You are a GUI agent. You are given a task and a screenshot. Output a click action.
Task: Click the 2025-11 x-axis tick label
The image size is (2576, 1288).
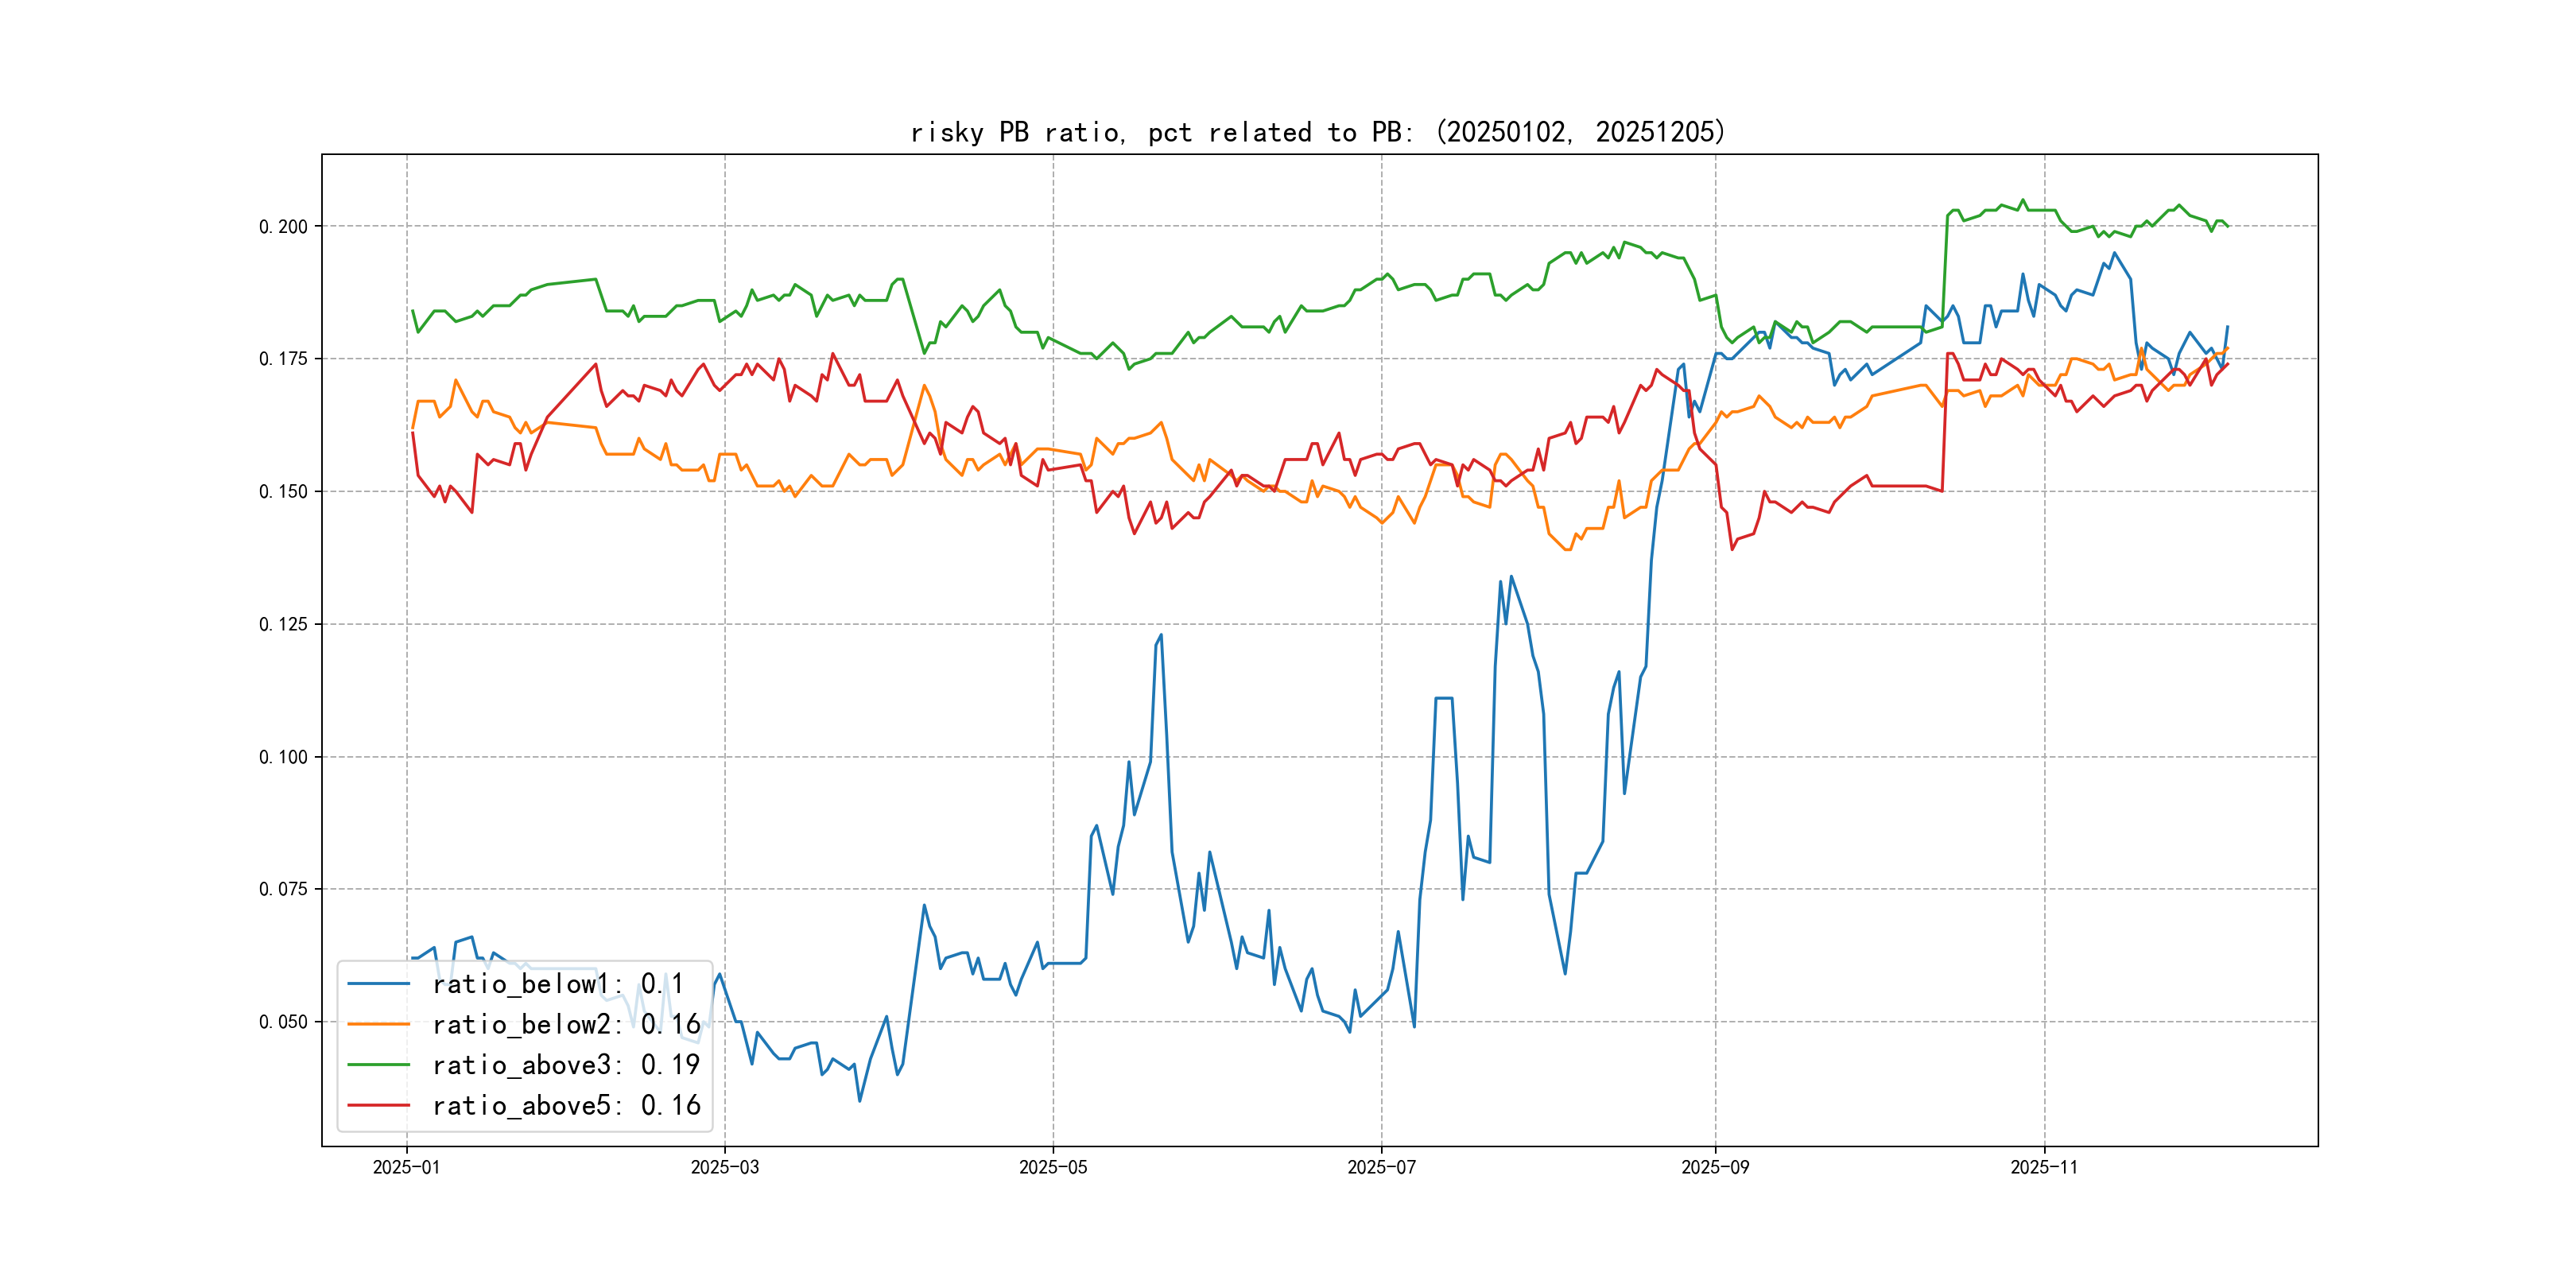coord(2043,1167)
